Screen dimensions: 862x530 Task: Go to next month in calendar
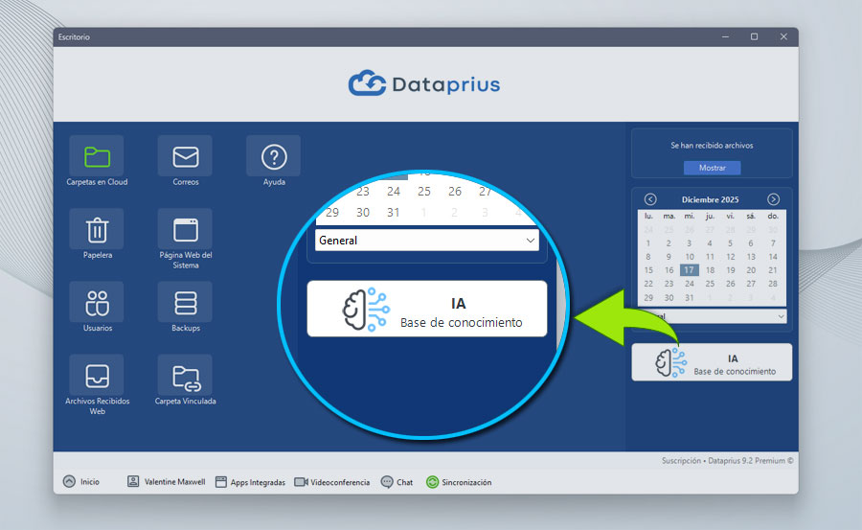773,199
